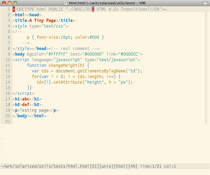Click the vertical scrollbar on the right edge
The width and height of the screenshot is (210, 175).
[x=206, y=67]
